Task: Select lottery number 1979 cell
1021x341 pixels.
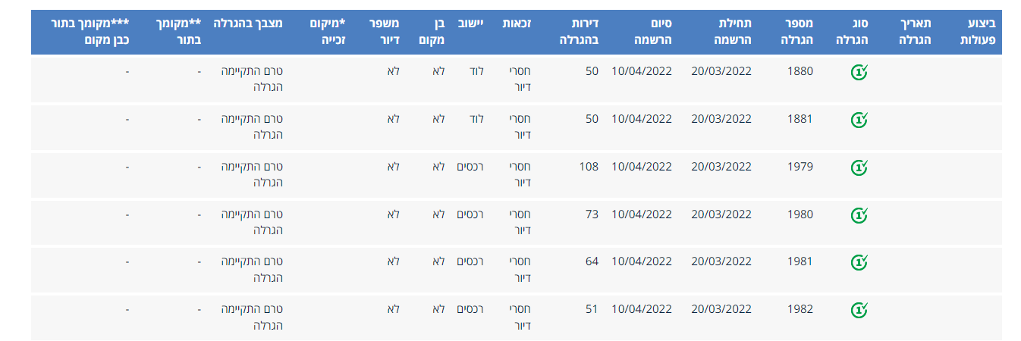Action: (x=800, y=167)
